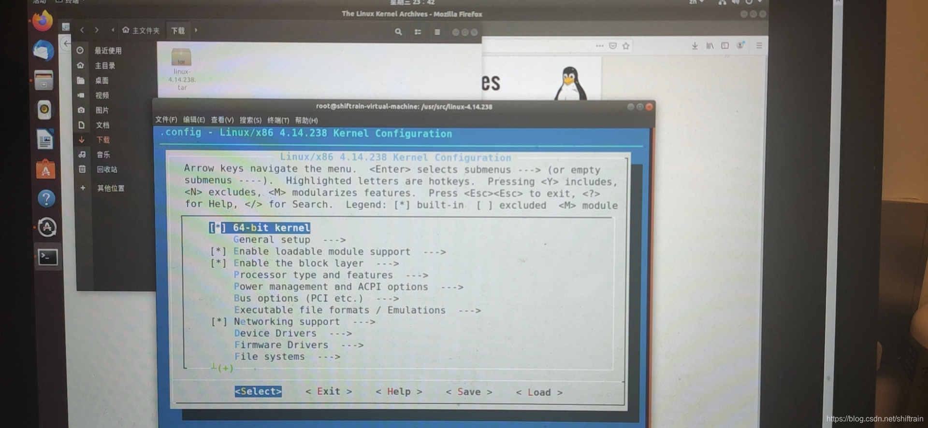Open 下载 in Files sidebar

[103, 140]
